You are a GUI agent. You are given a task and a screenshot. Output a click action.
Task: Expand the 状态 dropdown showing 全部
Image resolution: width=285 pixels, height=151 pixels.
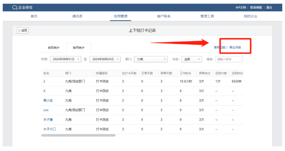point(191,59)
